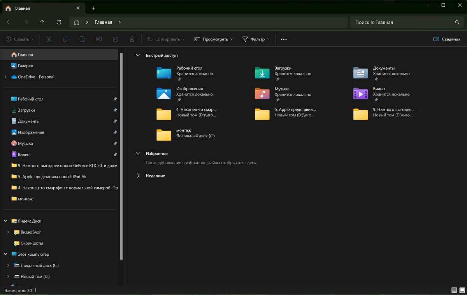Click chevron after Главная in address bar
Viewport: 467px width, 295px height.
pos(119,22)
